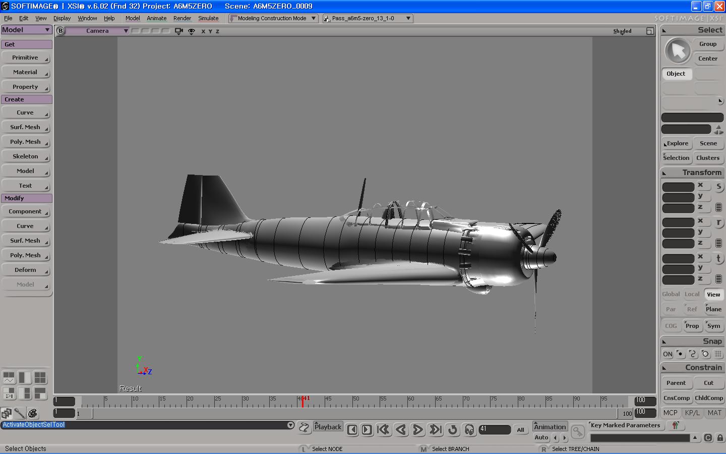Image resolution: width=726 pixels, height=454 pixels.
Task: Step to previous frame
Action: 352,430
